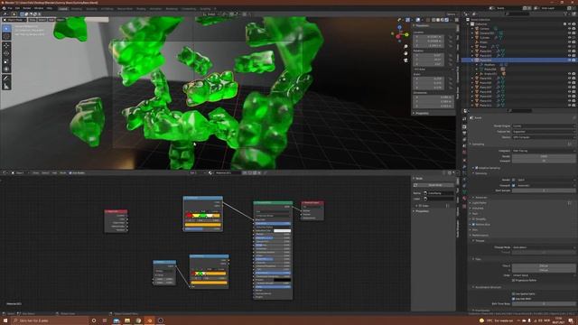Switch viewport to wireframe shading

[433, 20]
